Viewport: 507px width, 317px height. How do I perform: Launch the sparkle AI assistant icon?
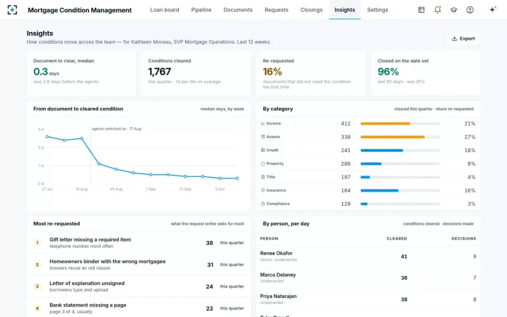click(493, 10)
